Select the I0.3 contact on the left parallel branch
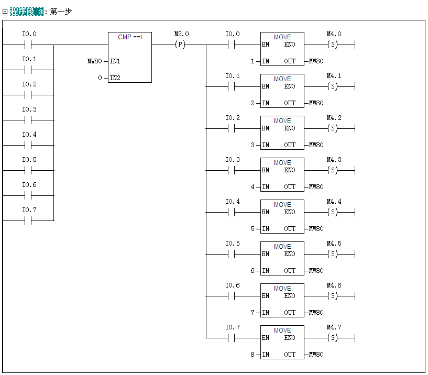 (x=29, y=120)
